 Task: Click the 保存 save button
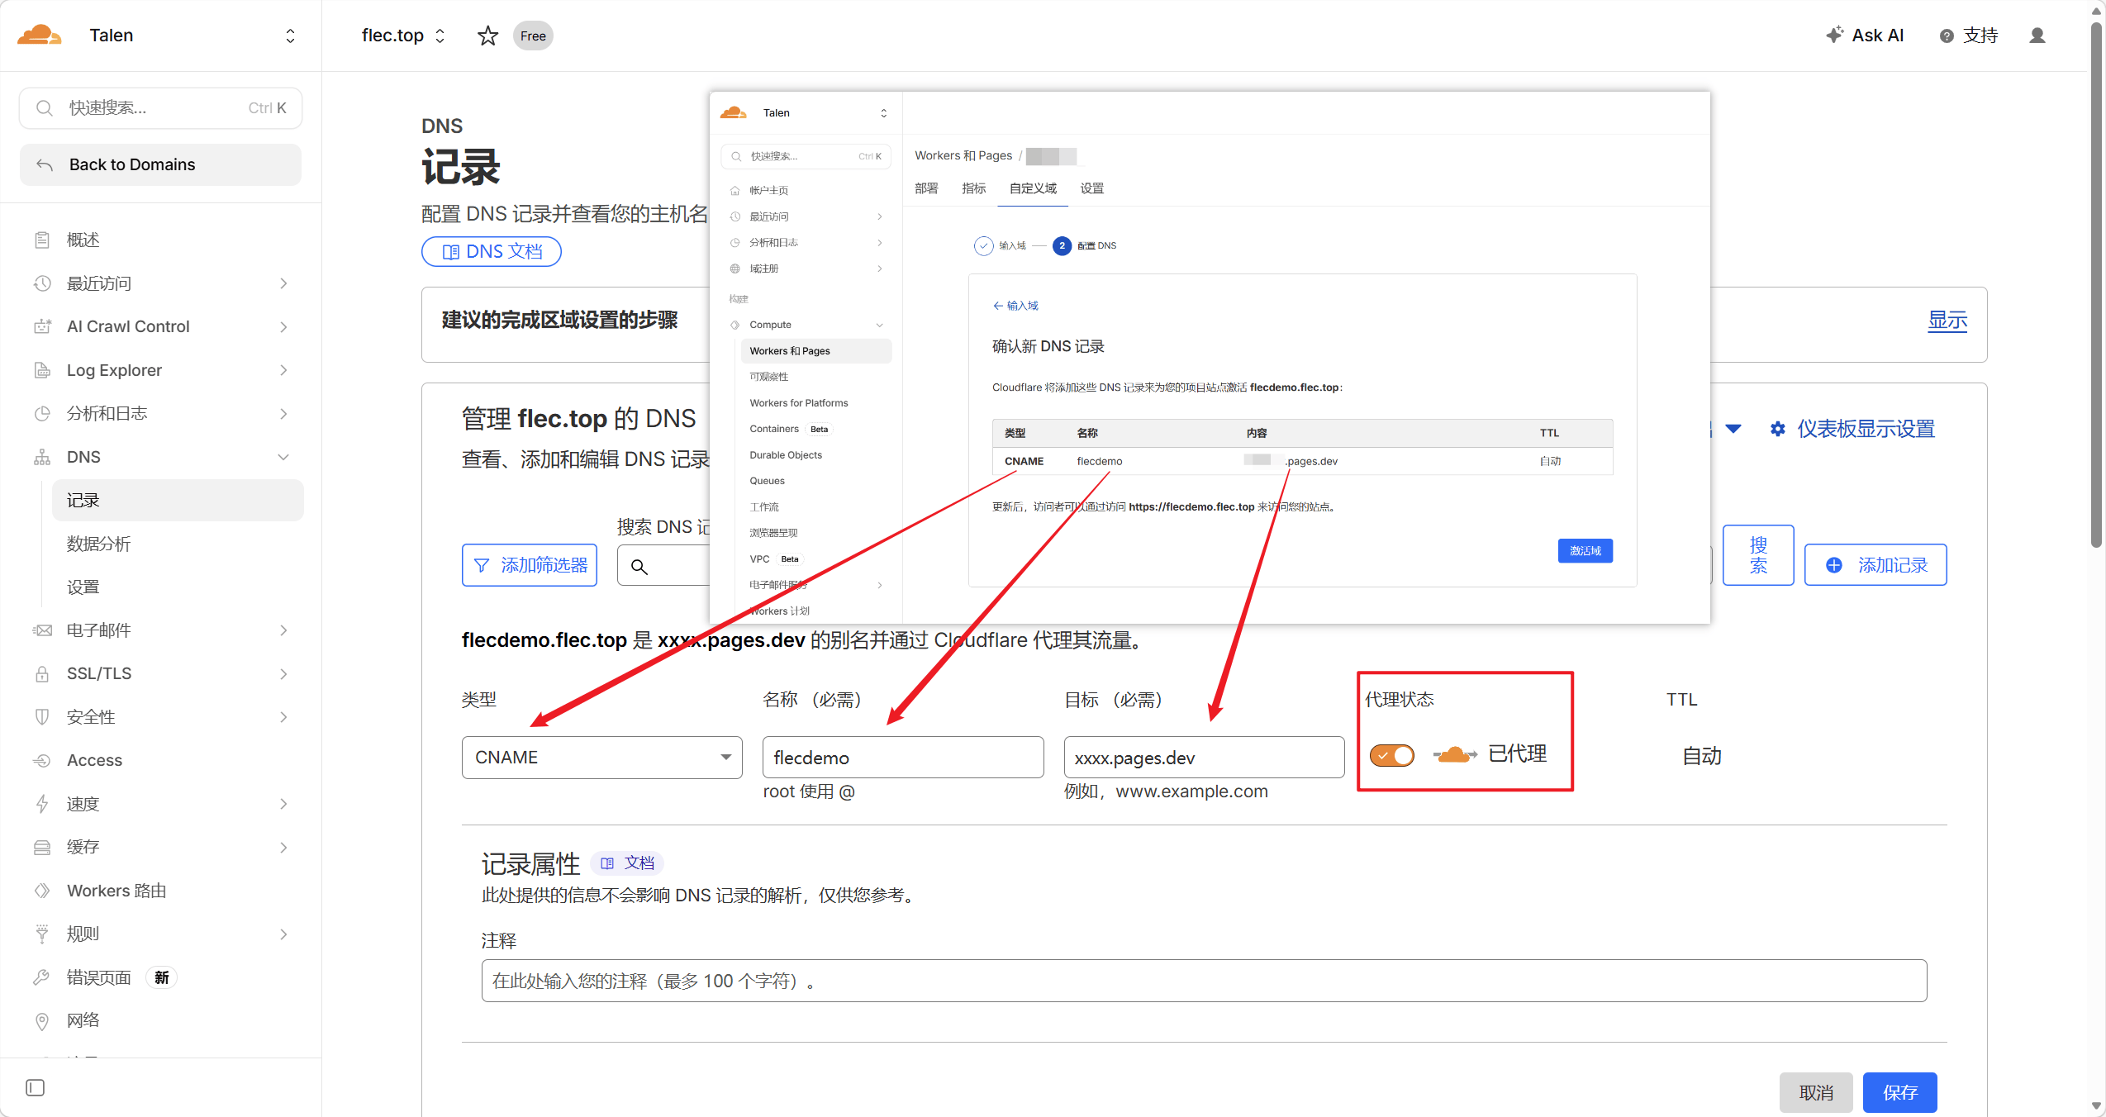click(x=1899, y=1092)
